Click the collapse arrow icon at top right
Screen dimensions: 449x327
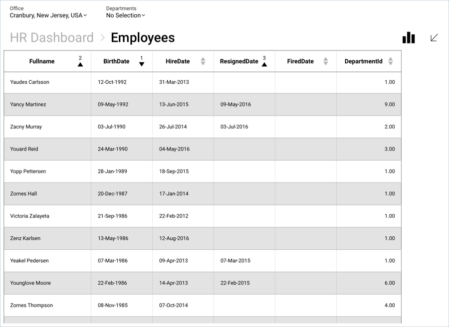pyautogui.click(x=434, y=38)
